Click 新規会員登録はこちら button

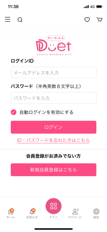pos(53,170)
